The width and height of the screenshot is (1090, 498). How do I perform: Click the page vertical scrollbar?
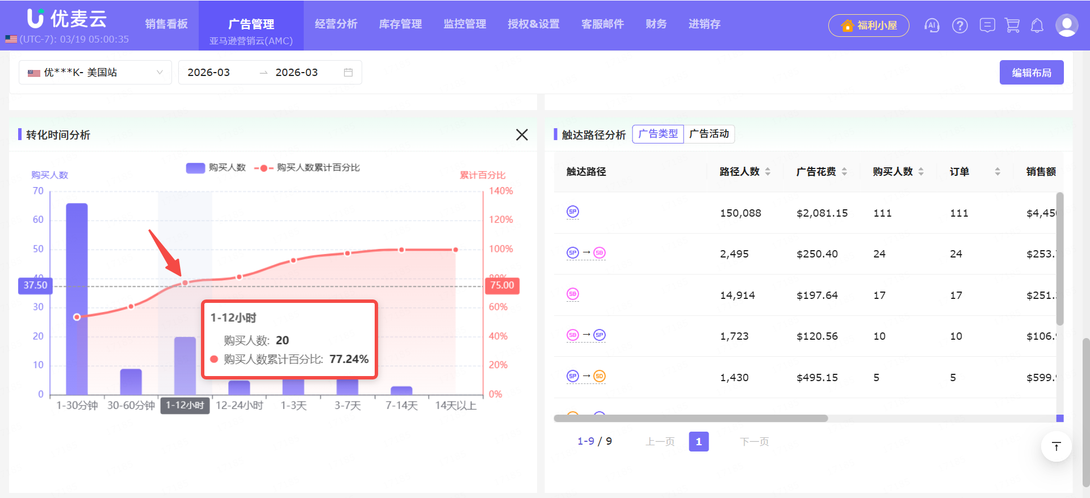pos(1085,412)
